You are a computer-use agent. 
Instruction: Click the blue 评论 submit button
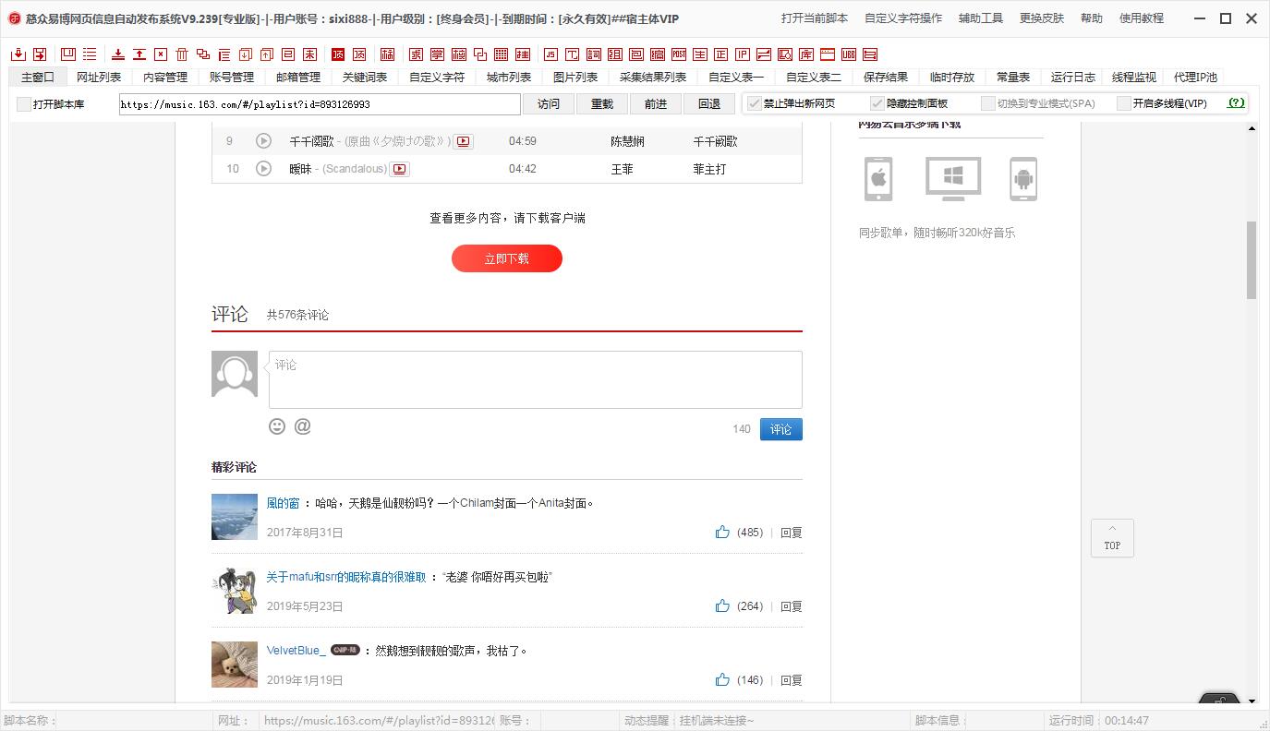[x=781, y=429]
